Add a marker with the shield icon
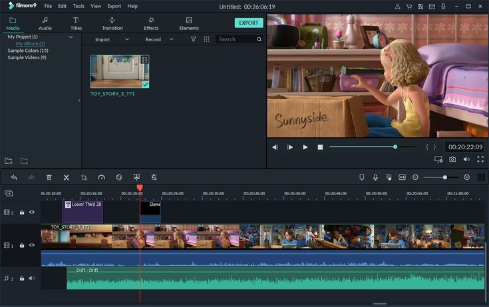This screenshot has width=489, height=307. [x=362, y=177]
